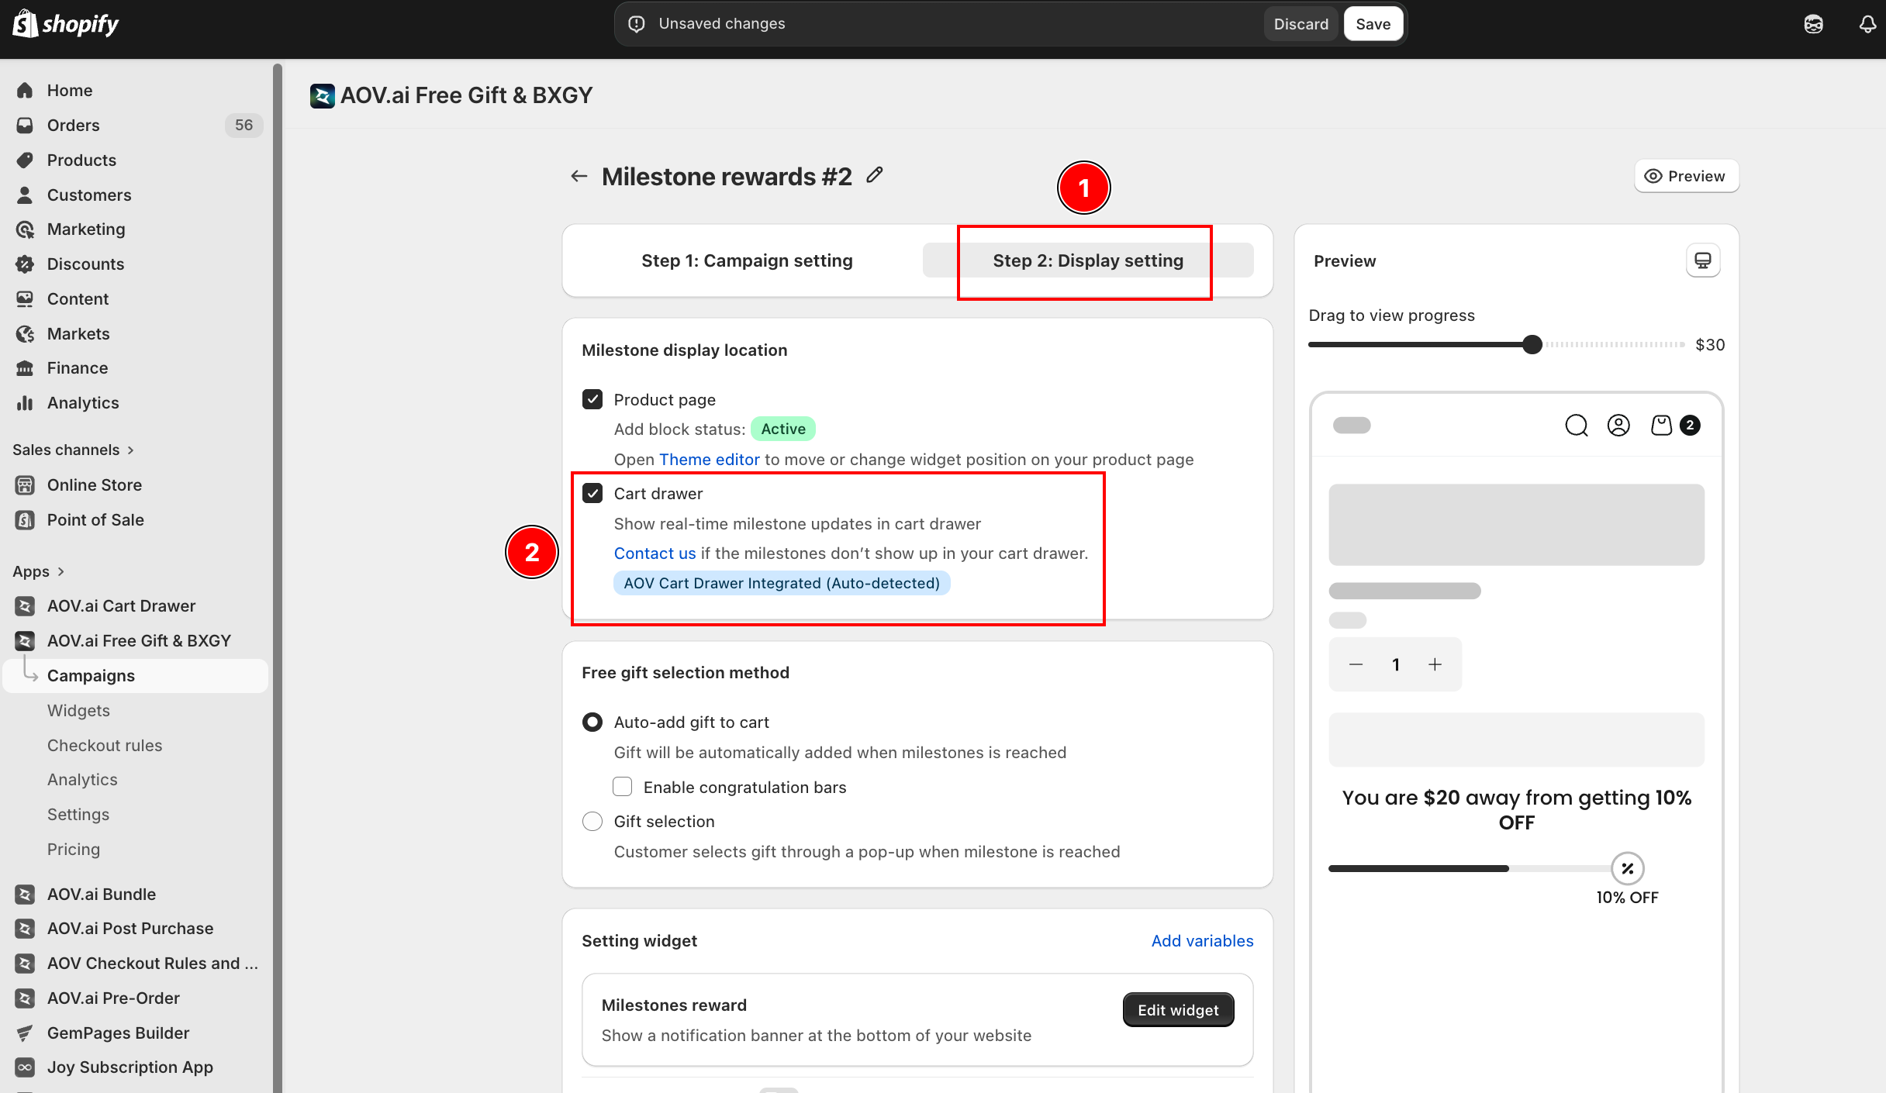This screenshot has height=1093, width=1886.
Task: Uncheck the Cart drawer checkbox
Action: pos(592,494)
